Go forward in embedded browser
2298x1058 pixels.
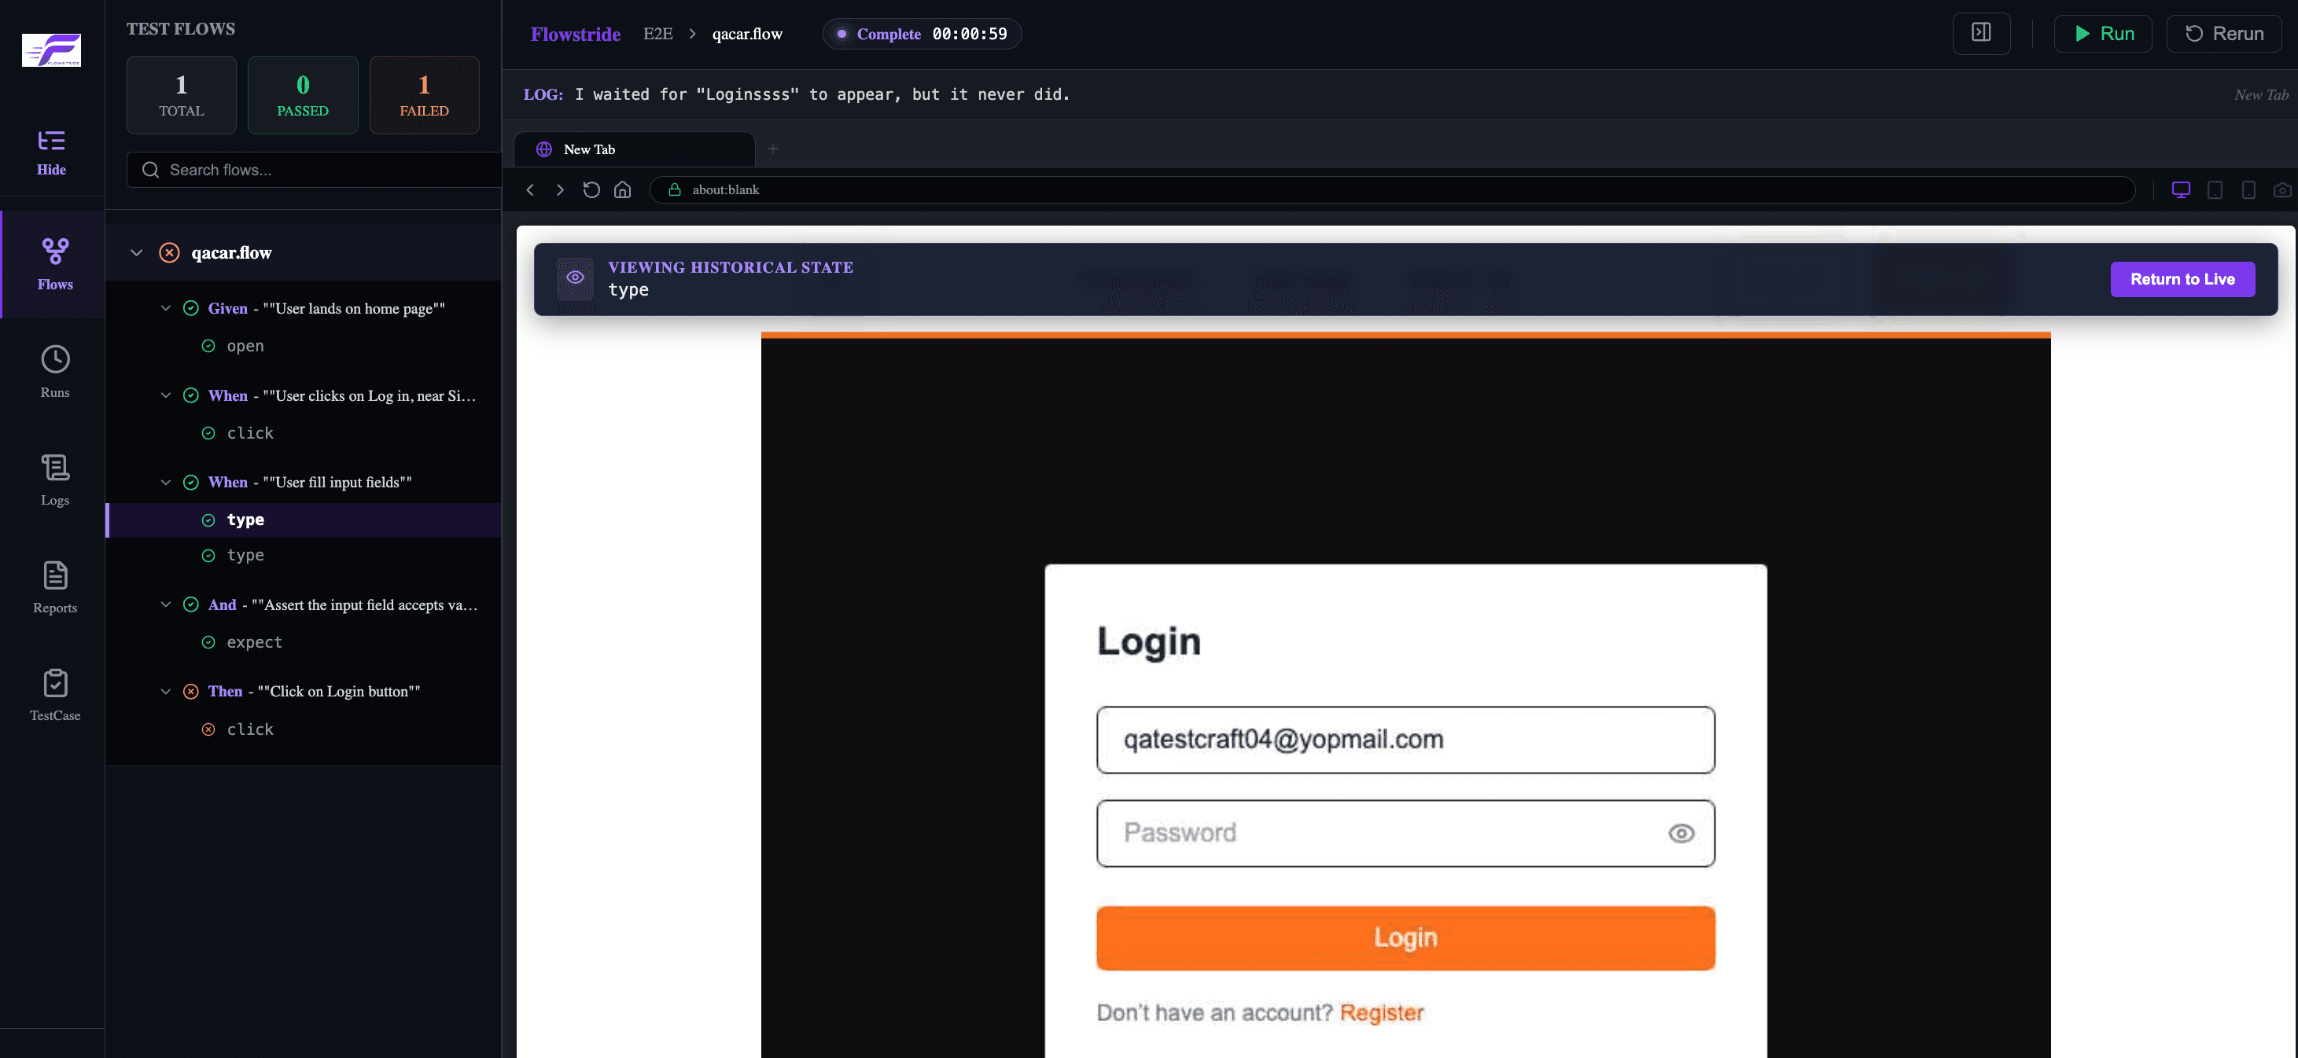560,190
